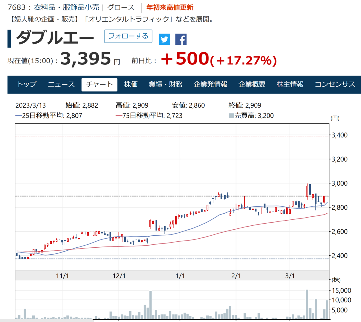Open the 企業発情報 tab
This screenshot has width=361, height=322.
coord(211,84)
